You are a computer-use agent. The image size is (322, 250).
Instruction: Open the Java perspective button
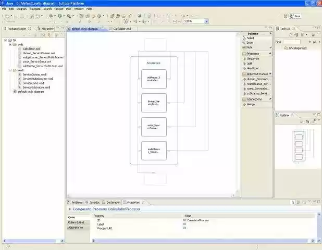pyautogui.click(x=295, y=16)
